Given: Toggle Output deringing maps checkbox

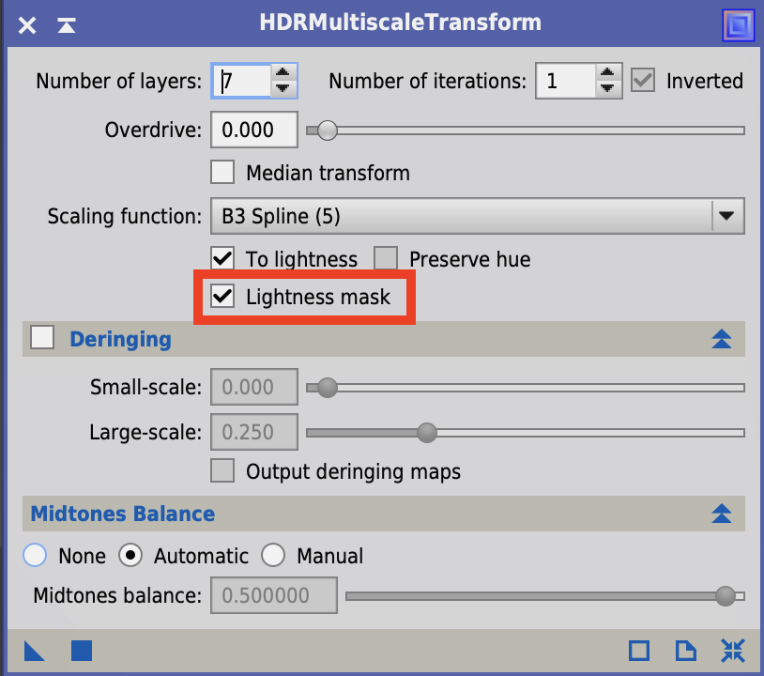Looking at the screenshot, I should tap(222, 470).
